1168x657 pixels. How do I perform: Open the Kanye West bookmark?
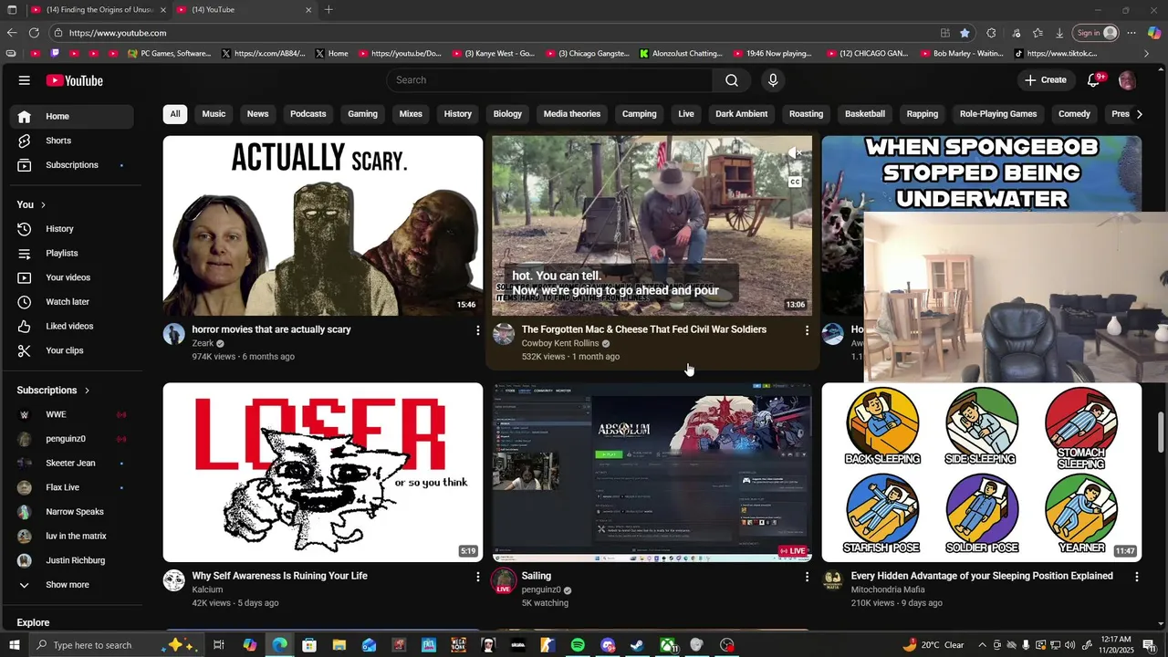point(494,54)
